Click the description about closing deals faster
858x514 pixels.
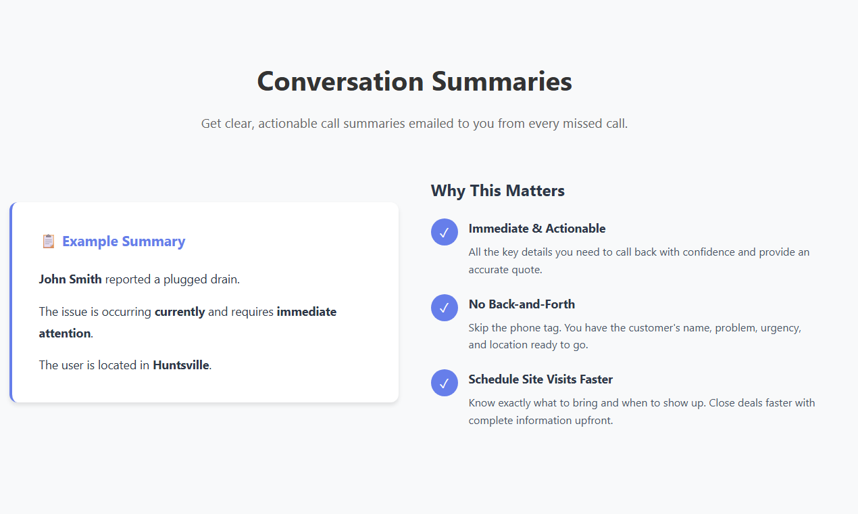click(x=642, y=411)
